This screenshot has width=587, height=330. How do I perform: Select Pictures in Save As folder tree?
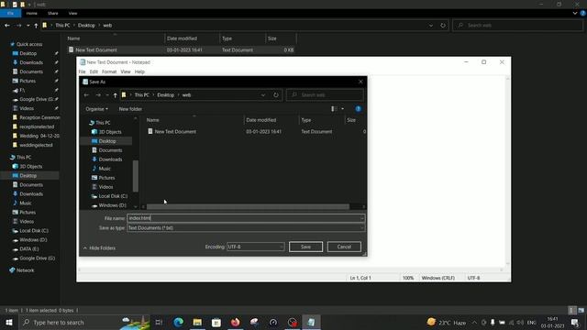[x=106, y=178]
